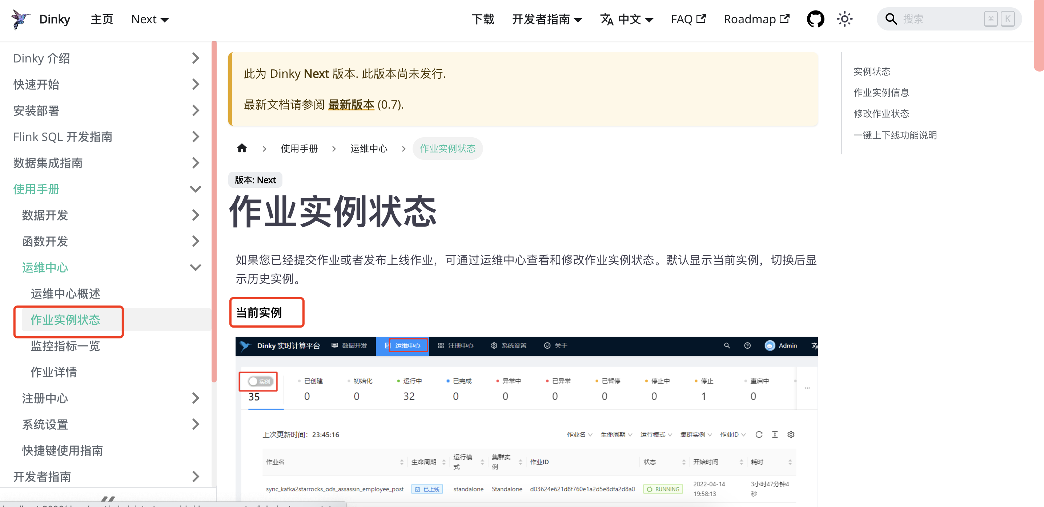
Task: Open the 开发者指南 navbar dropdown
Action: click(547, 19)
